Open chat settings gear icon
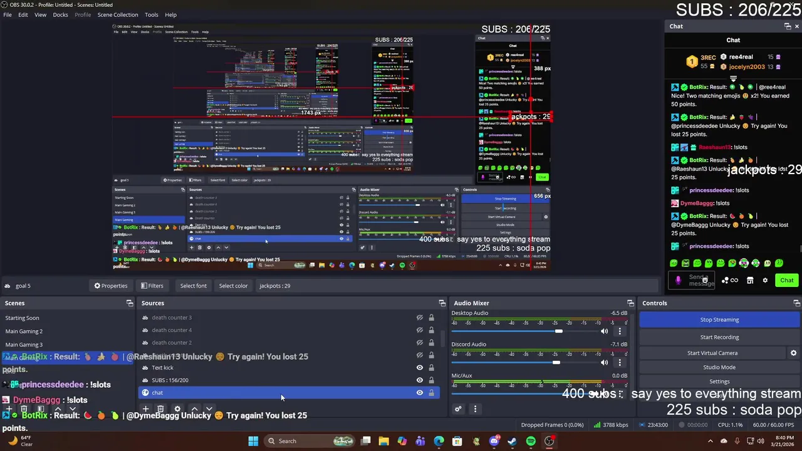The width and height of the screenshot is (802, 451). (765, 281)
